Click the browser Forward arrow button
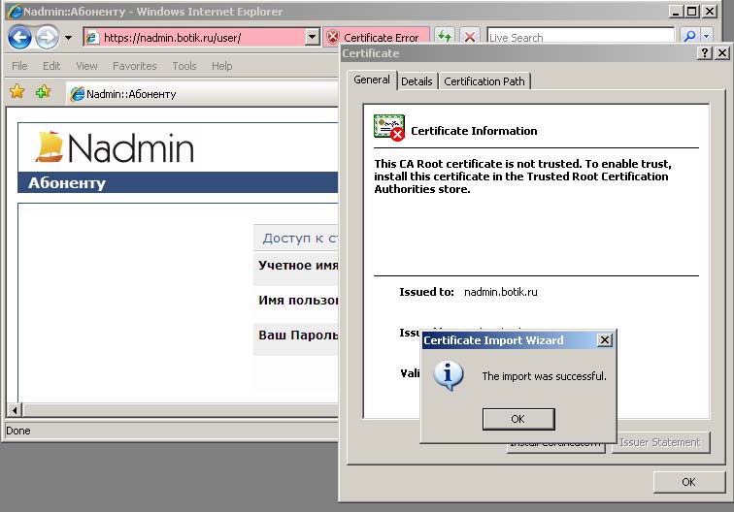 [x=47, y=38]
